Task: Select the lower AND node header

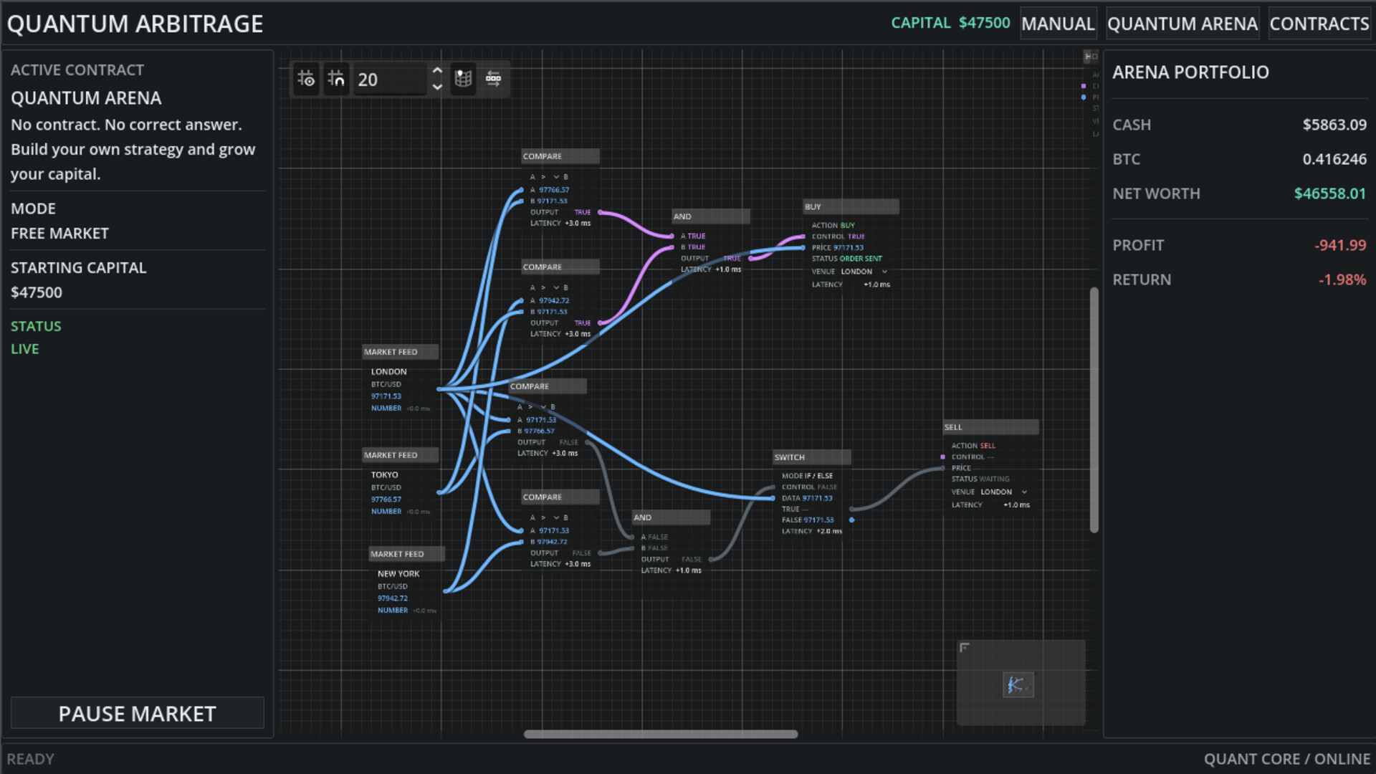Action: click(x=672, y=517)
